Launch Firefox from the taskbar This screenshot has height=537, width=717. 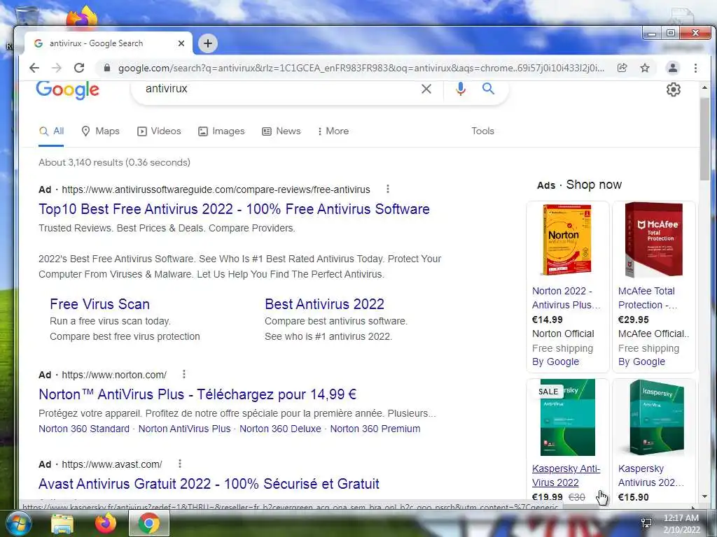106,523
